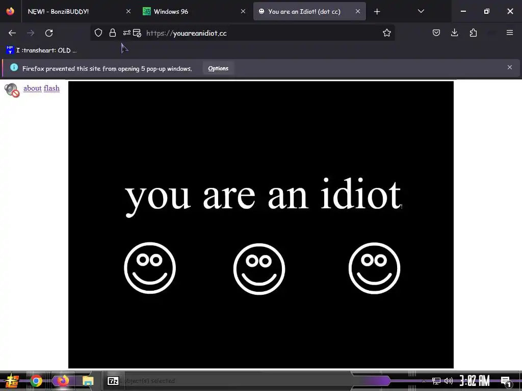522x391 pixels.
Task: Open the notification center icon
Action: [x=505, y=381]
